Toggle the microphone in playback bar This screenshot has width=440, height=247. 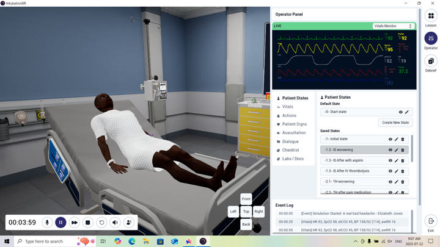click(x=47, y=223)
